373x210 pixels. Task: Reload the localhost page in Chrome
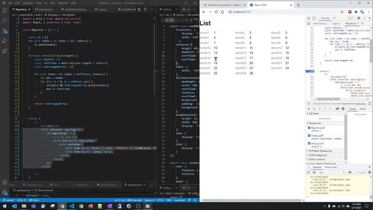216,12
